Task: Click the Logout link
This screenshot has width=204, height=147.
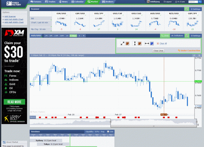Action: click(167, 2)
